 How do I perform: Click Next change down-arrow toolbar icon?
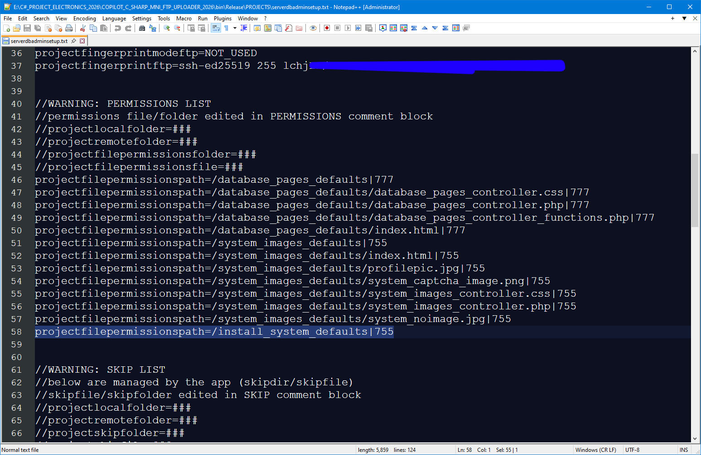point(435,28)
